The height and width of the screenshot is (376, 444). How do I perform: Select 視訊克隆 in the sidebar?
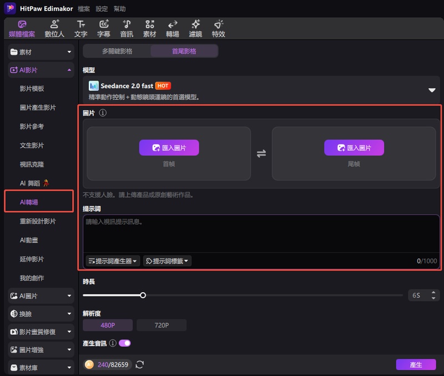32,164
